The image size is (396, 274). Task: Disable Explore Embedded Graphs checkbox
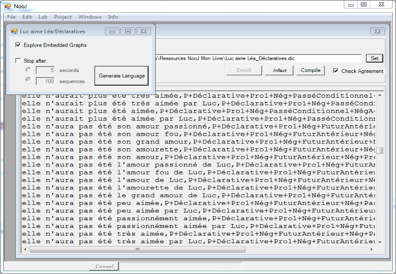[x=18, y=45]
